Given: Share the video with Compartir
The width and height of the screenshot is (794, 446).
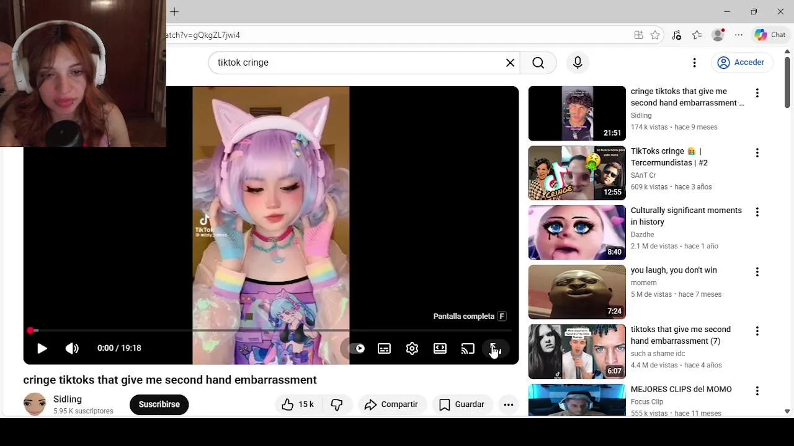Looking at the screenshot, I should (391, 404).
